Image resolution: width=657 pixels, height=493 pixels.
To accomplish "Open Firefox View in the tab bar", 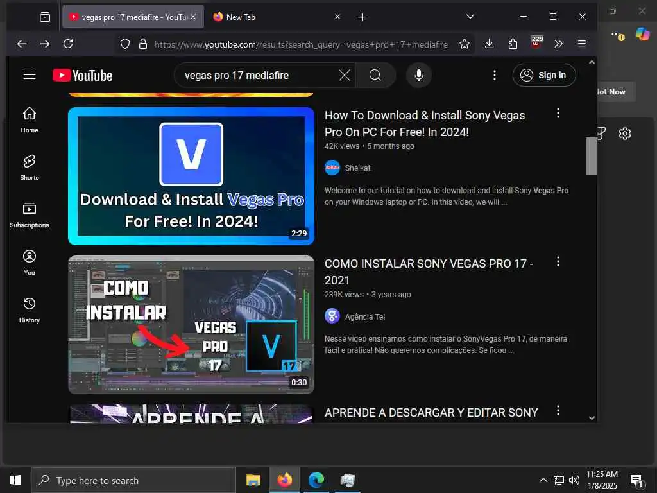I will pyautogui.click(x=45, y=17).
